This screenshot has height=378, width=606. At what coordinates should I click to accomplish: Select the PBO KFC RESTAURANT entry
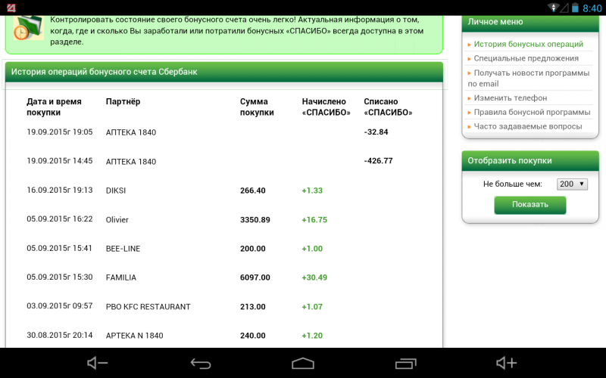[148, 307]
